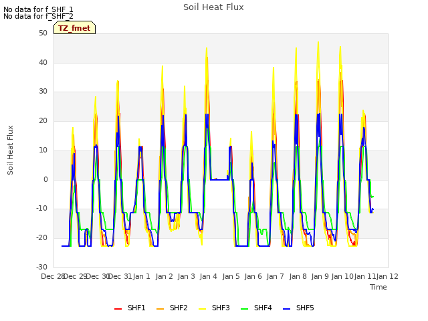Screen dimensions: 428x321
Task: Click the 10 y-axis tick label
Action: 43,150
